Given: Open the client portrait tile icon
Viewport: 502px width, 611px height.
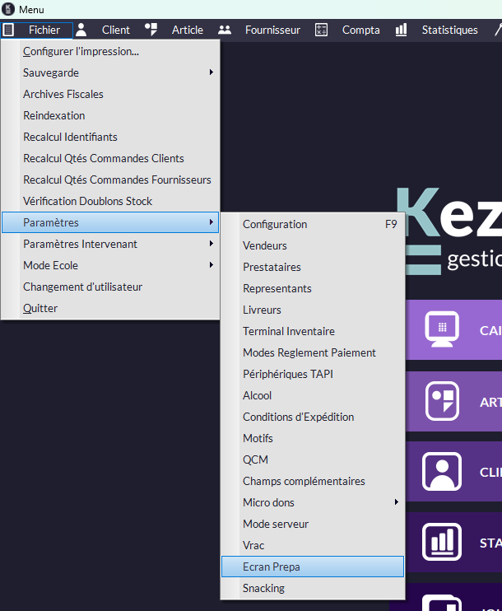Looking at the screenshot, I should [442, 472].
